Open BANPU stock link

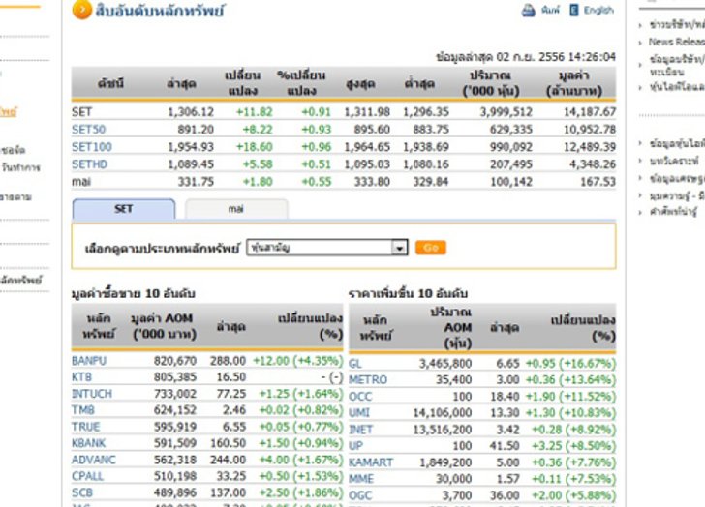89,361
